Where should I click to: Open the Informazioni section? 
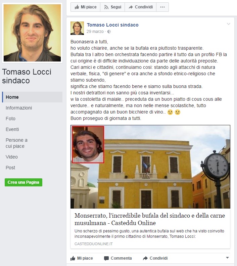(x=19, y=108)
